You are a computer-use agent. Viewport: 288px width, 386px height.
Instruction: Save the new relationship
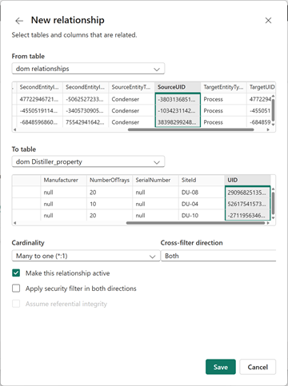[221, 367]
